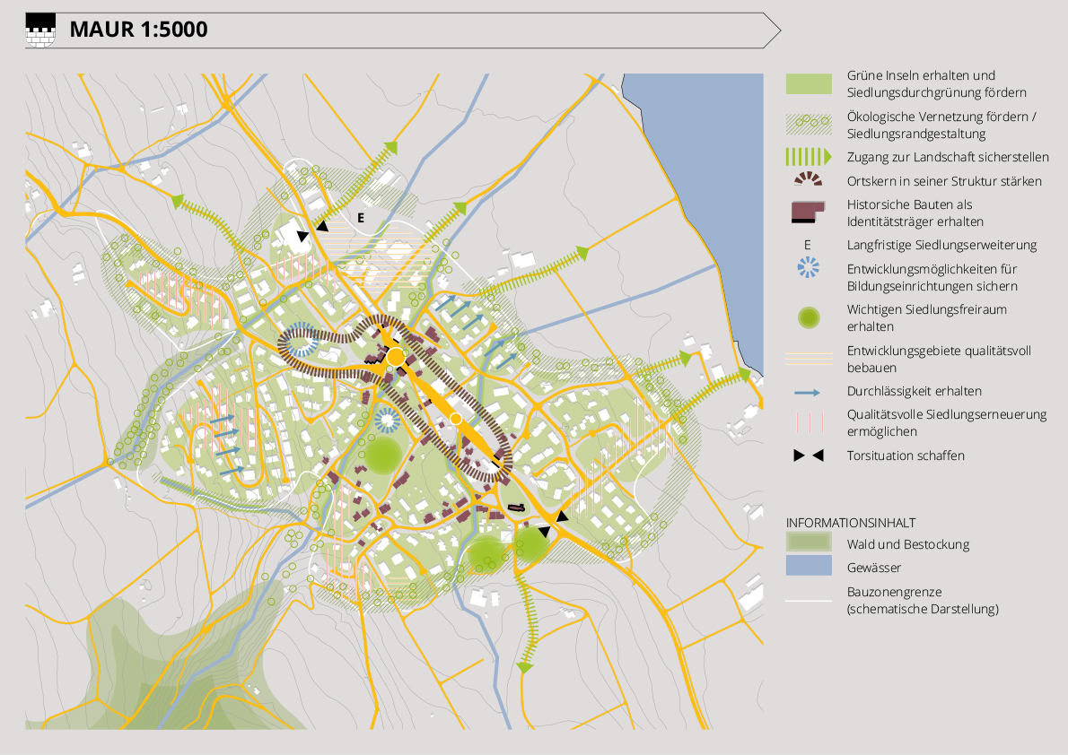Screen dimensions: 1068x755
Task: Click the hatched Ökologische Vernetzung legend symbol
Action: pos(808,124)
